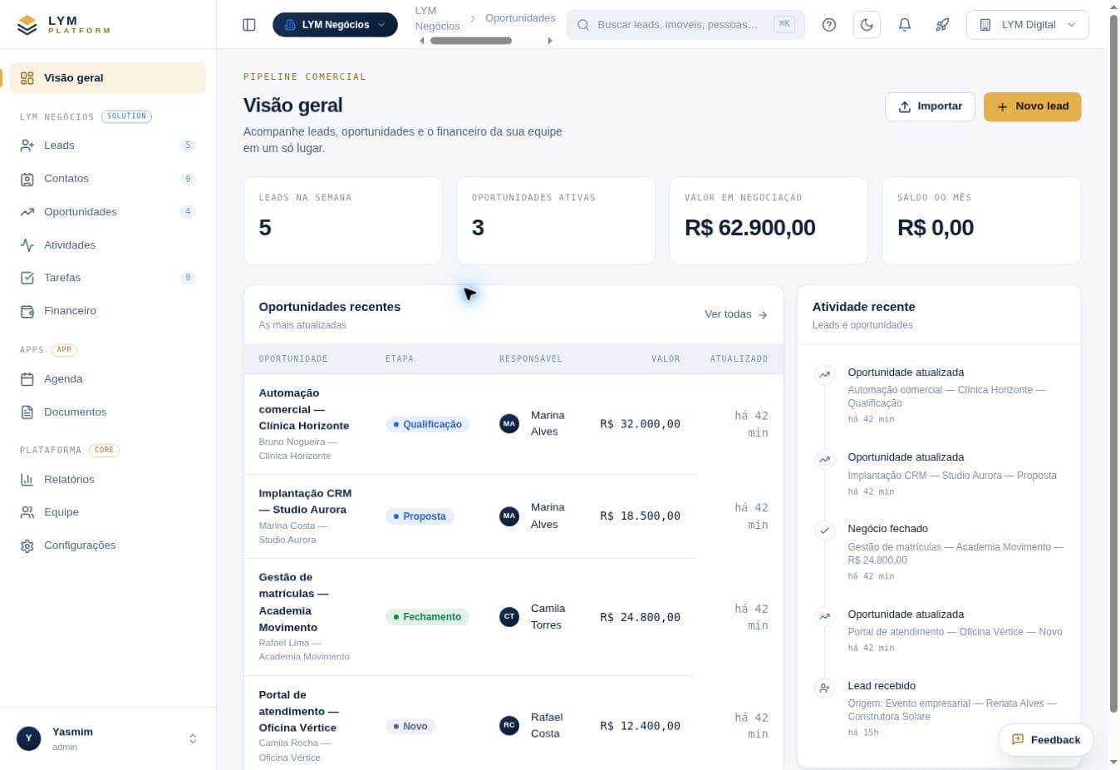Image resolution: width=1120 pixels, height=770 pixels.
Task: Toggle dark mode moon icon
Action: 867,25
